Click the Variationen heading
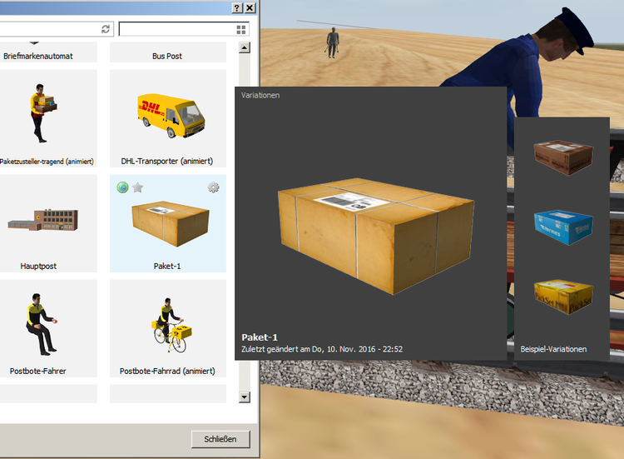The image size is (624, 459). pos(260,95)
